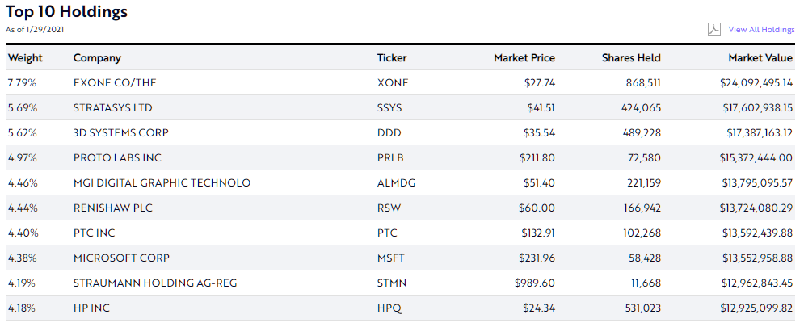Select RENISHAW PLC company name
The height and width of the screenshot is (327, 804).
(x=112, y=208)
